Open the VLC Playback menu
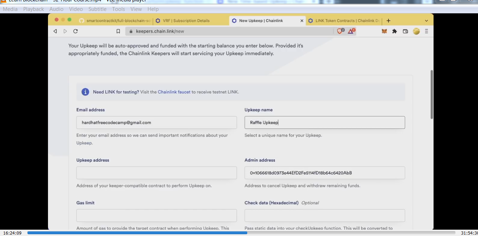 click(x=34, y=9)
